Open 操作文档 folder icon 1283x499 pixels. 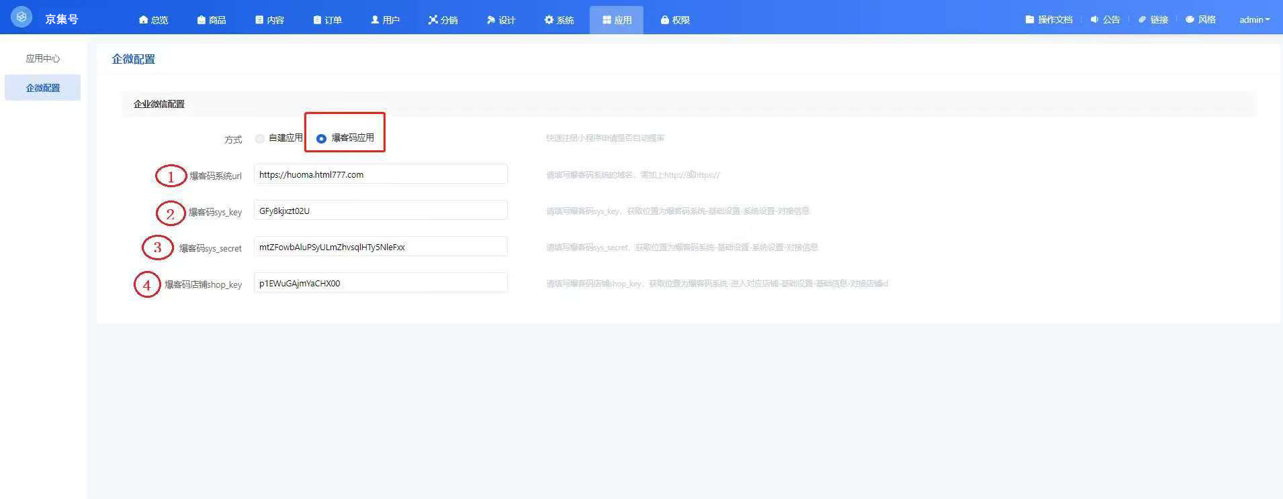(x=1029, y=20)
